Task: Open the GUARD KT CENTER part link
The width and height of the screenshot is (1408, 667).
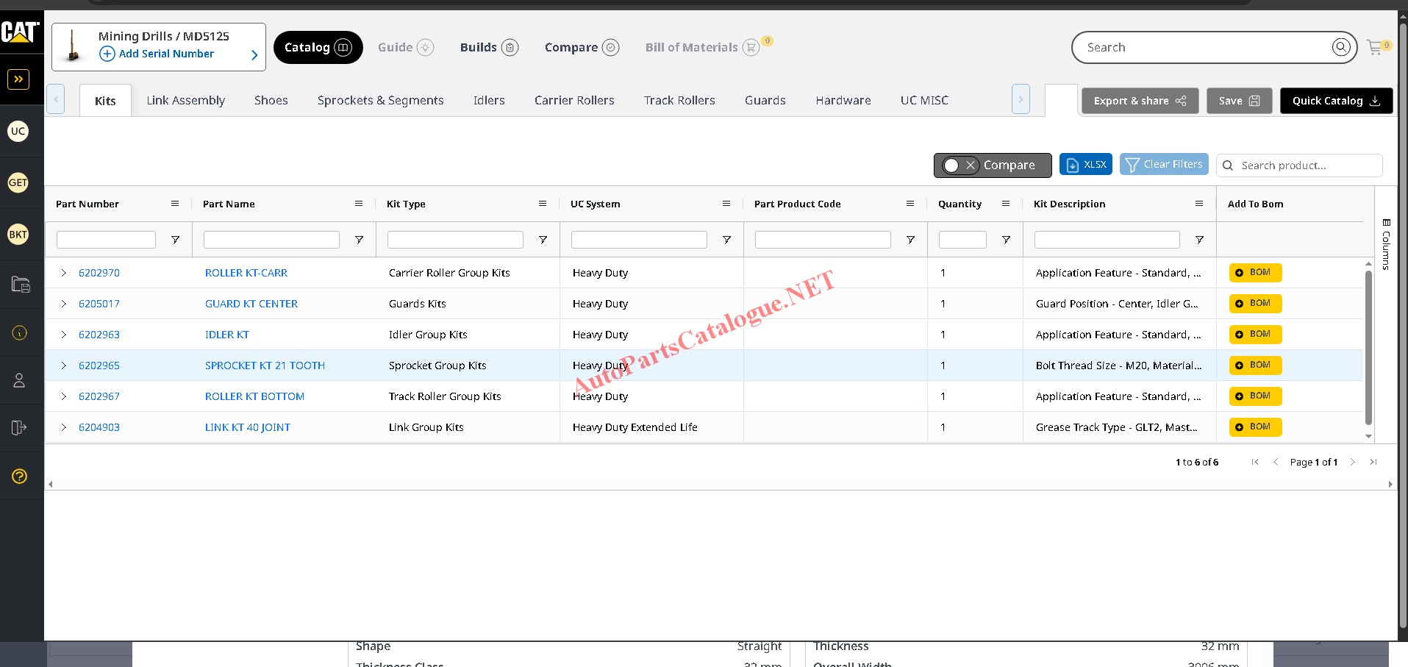Action: point(251,304)
